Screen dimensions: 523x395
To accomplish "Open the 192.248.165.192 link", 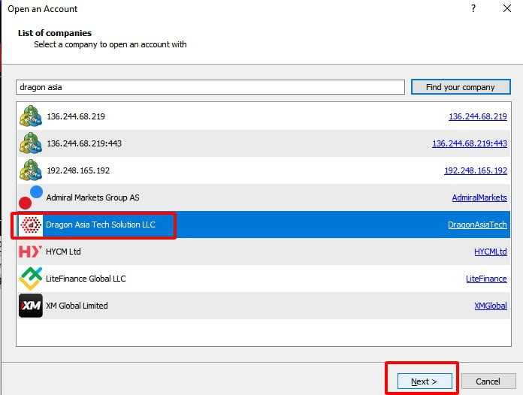I will coord(476,170).
